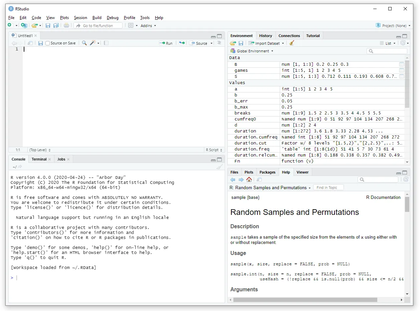Expand the New File dropdown arrow
420x311 pixels.
[x=16, y=26]
